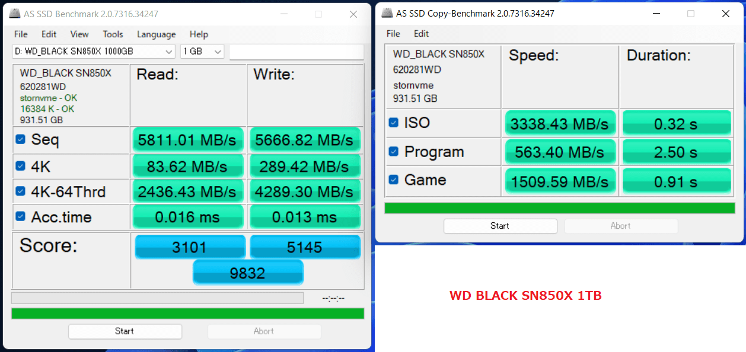The width and height of the screenshot is (746, 352).
Task: Close the AS SSD Copy-Benchmark window
Action: (x=726, y=14)
